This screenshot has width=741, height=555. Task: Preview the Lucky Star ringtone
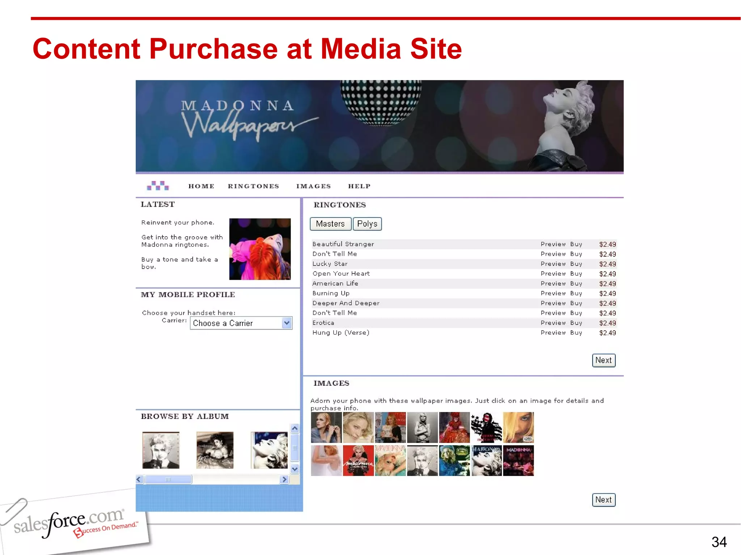coord(553,264)
